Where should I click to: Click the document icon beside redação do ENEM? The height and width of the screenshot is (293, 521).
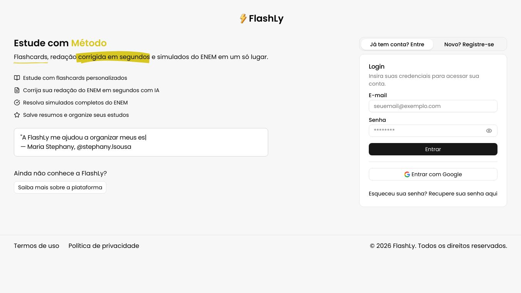pyautogui.click(x=17, y=90)
